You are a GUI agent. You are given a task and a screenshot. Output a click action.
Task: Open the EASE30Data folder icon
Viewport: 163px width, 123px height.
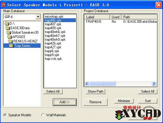8,28
